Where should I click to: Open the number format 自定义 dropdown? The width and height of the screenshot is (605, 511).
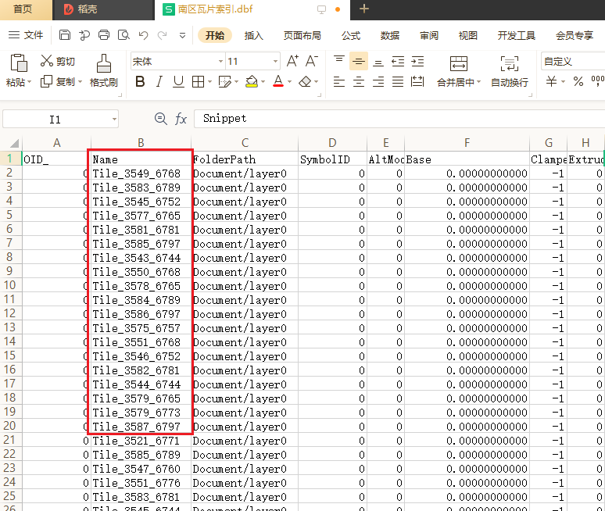tap(573, 61)
